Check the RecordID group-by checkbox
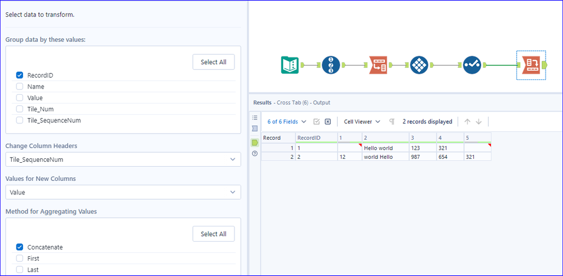The height and width of the screenshot is (276, 563). (20, 75)
